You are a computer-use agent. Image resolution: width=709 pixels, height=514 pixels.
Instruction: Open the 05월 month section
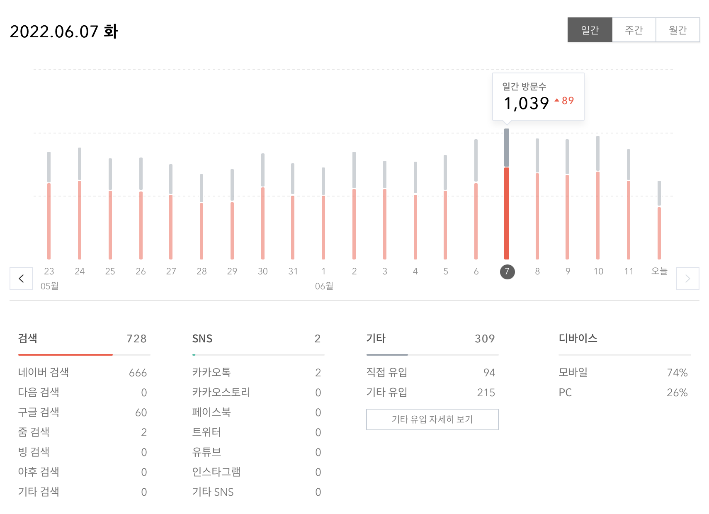(x=49, y=286)
